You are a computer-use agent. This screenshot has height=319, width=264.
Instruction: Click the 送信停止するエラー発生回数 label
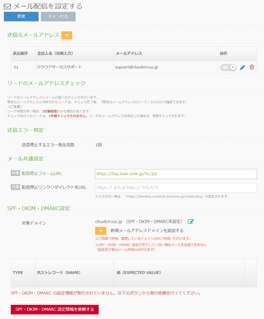click(x=48, y=145)
